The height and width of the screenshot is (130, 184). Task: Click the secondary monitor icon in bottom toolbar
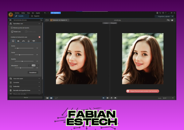(56, 98)
